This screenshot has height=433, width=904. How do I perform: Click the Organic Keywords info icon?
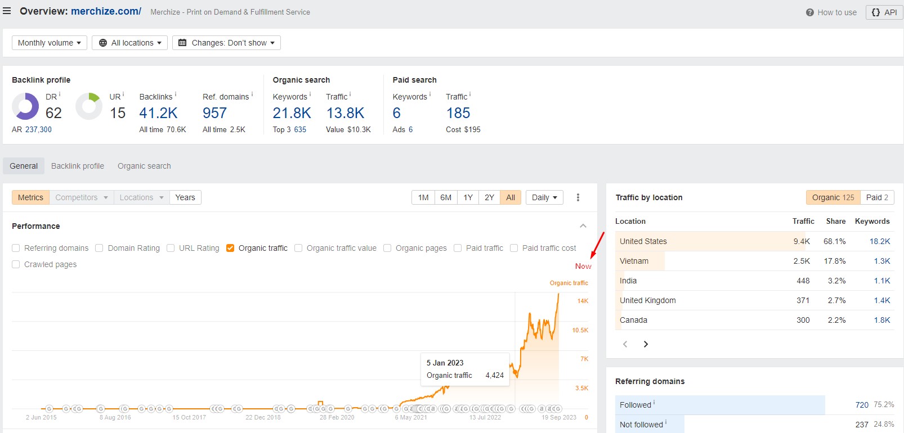click(310, 94)
